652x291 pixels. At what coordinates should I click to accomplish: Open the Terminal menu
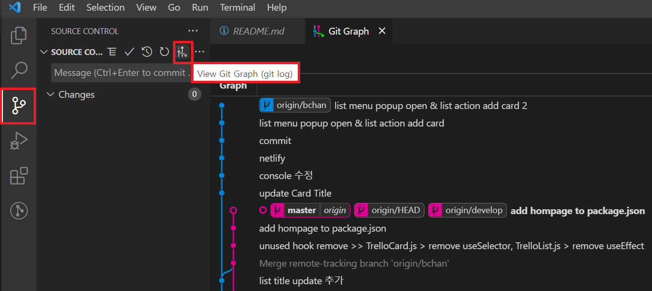tap(238, 7)
